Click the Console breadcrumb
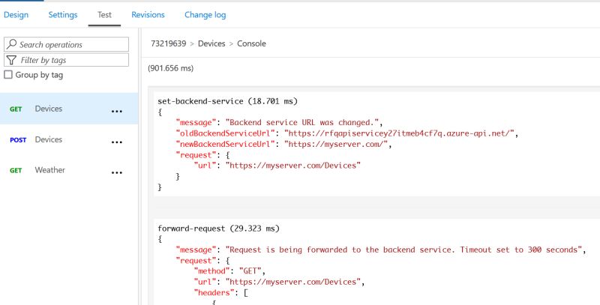600x305 pixels. point(251,43)
